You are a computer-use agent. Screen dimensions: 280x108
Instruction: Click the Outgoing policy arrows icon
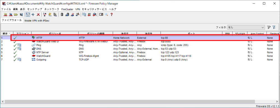coord(34,60)
